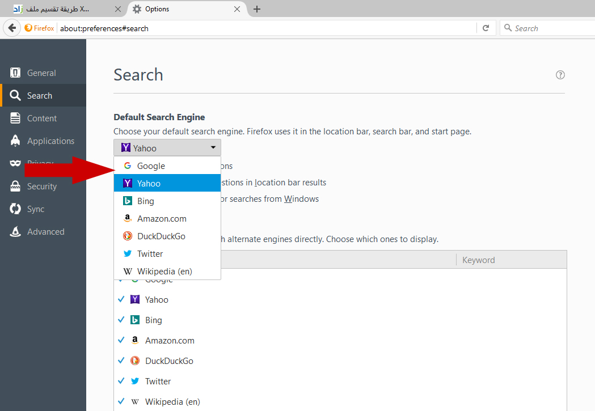The height and width of the screenshot is (411, 595).
Task: Choose DuckDuckGo from the engine dropdown
Action: coord(167,236)
